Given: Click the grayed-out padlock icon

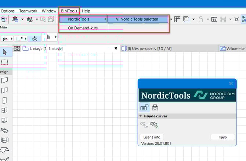Looking at the screenshot, I should pyautogui.click(x=201, y=19).
